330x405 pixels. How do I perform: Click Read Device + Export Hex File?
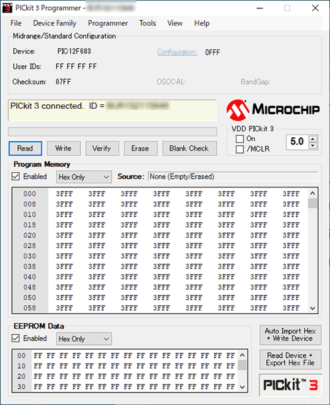(290, 359)
